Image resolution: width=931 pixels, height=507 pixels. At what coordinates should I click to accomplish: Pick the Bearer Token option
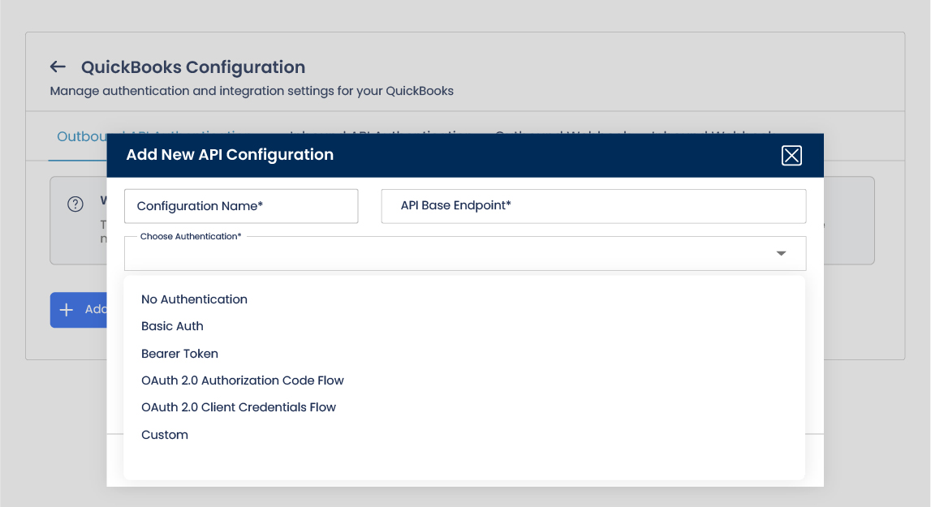coord(179,354)
